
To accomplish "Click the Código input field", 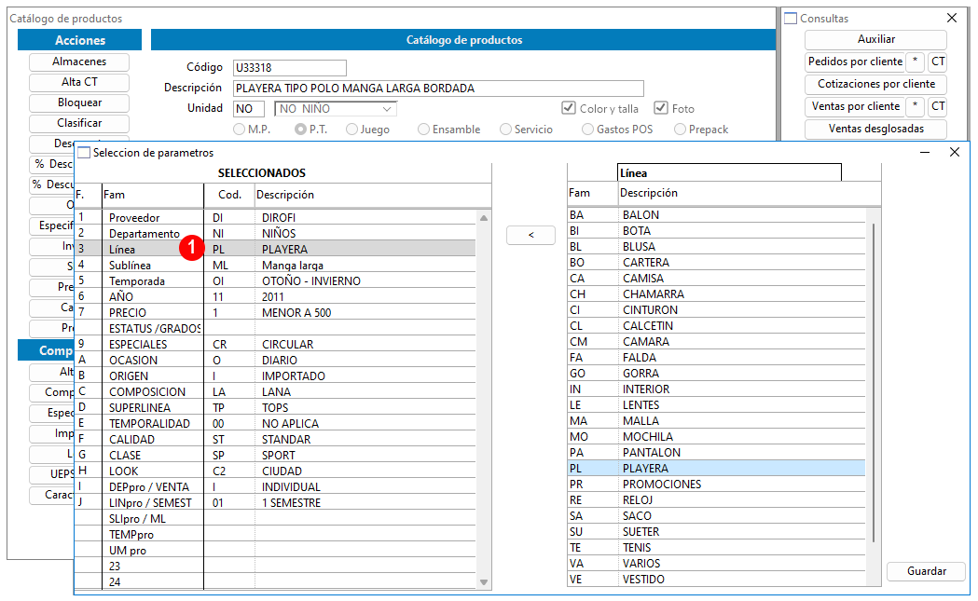I will pyautogui.click(x=289, y=67).
